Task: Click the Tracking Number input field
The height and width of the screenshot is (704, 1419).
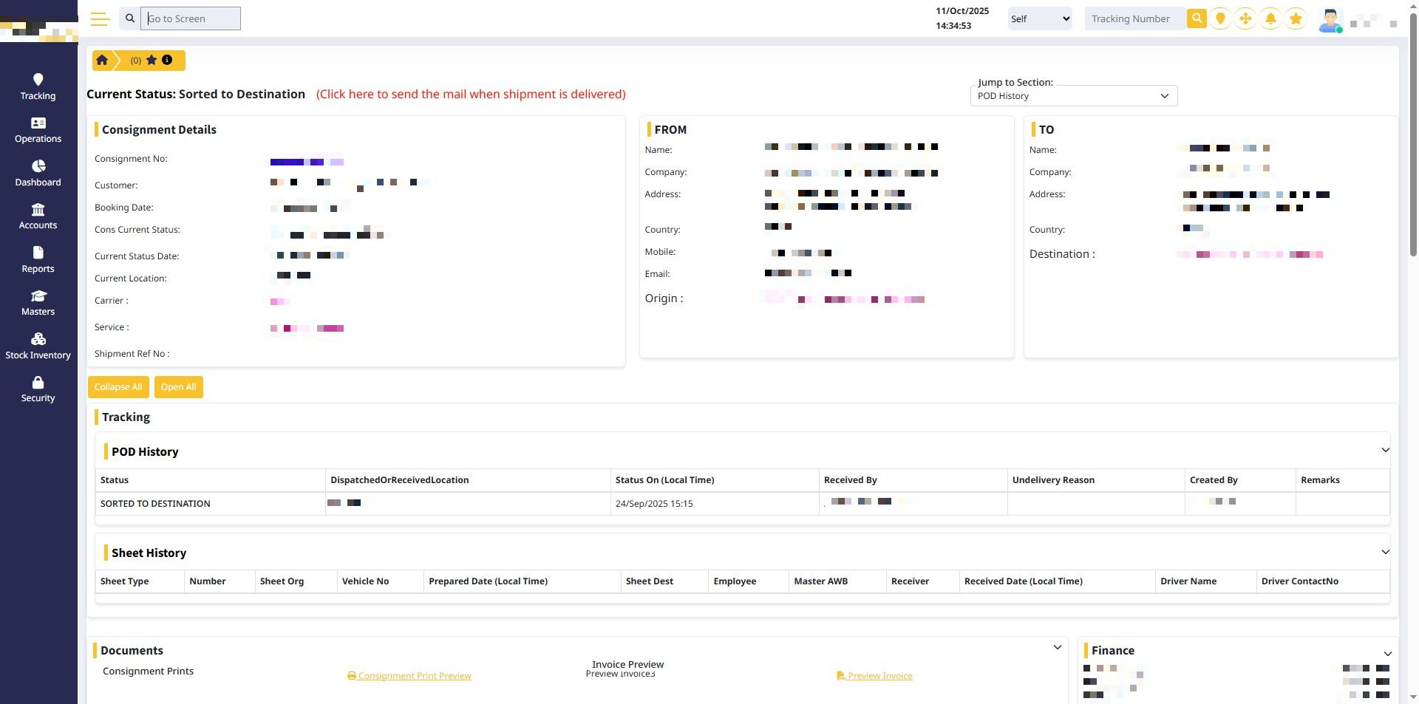Action: pos(1135,19)
